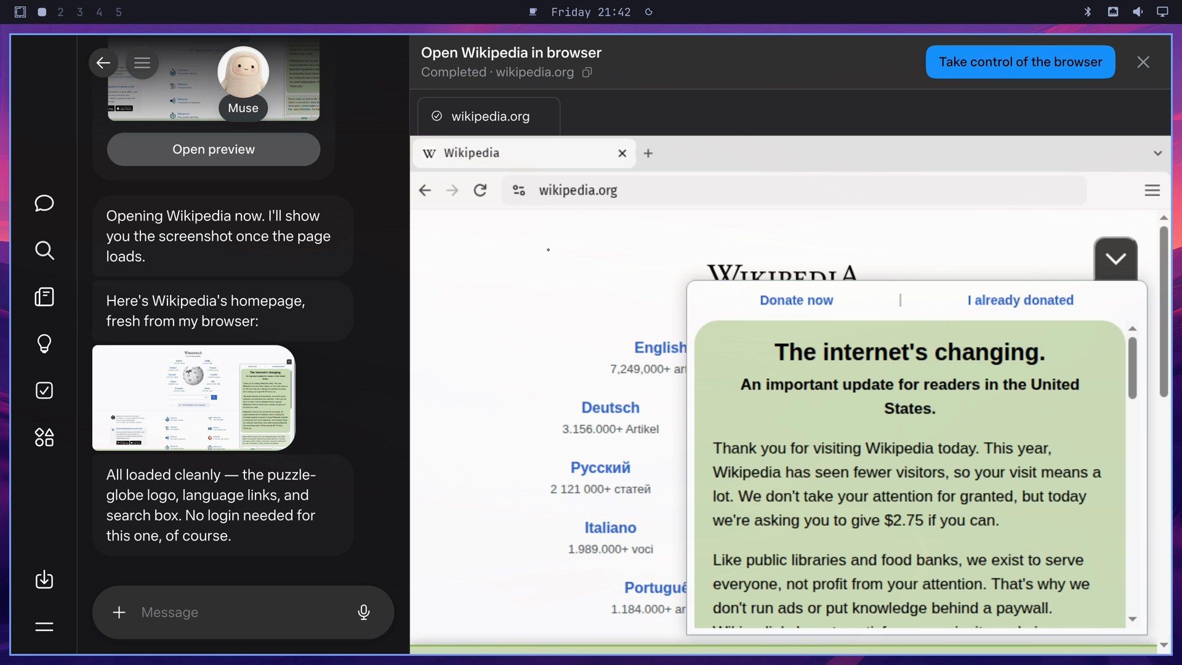
Task: Click the Open preview button
Action: (x=214, y=149)
